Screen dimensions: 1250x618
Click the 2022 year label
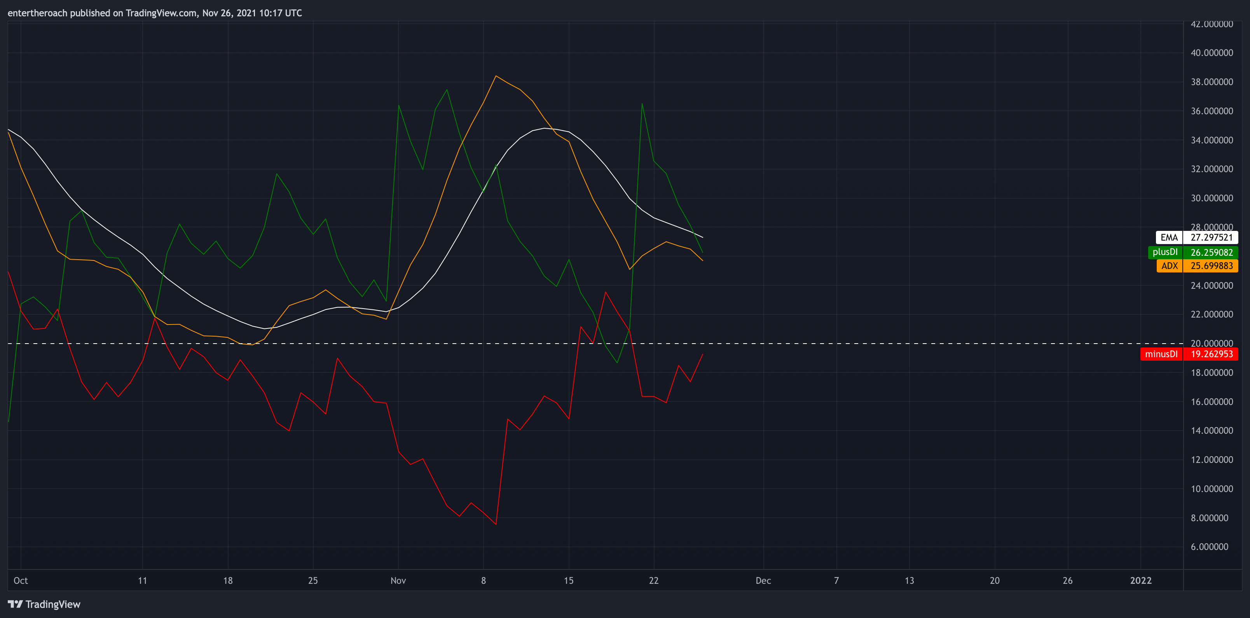pos(1141,581)
